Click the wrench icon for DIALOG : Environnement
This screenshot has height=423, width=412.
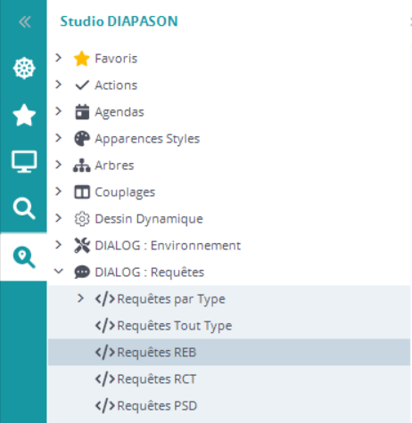pyautogui.click(x=82, y=246)
